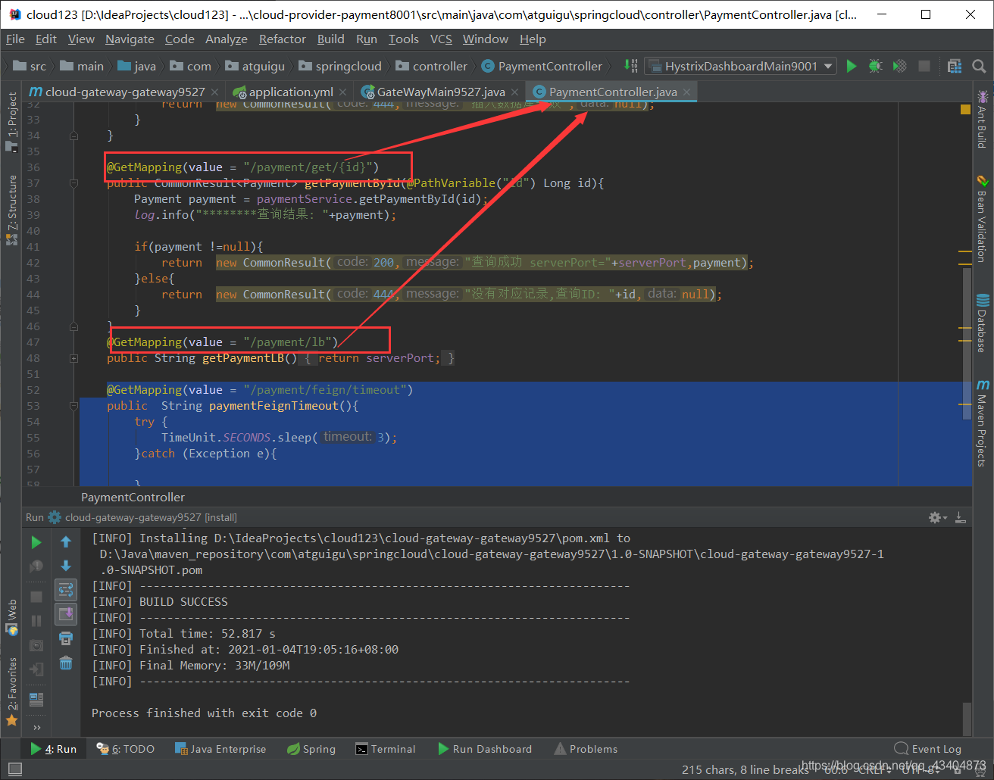Open the Web tool window

[11, 617]
